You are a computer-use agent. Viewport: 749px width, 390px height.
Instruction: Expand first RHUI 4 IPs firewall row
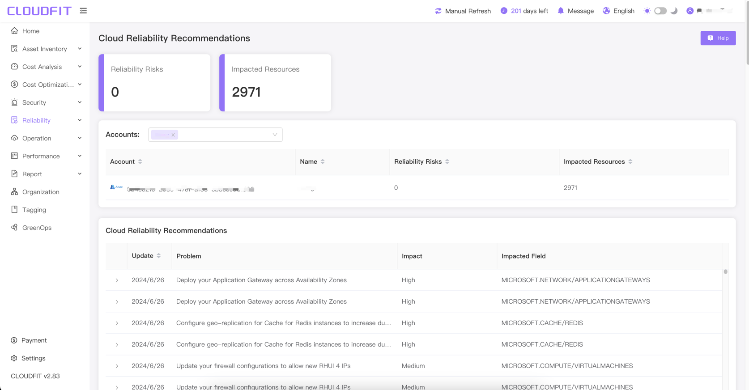(x=117, y=366)
